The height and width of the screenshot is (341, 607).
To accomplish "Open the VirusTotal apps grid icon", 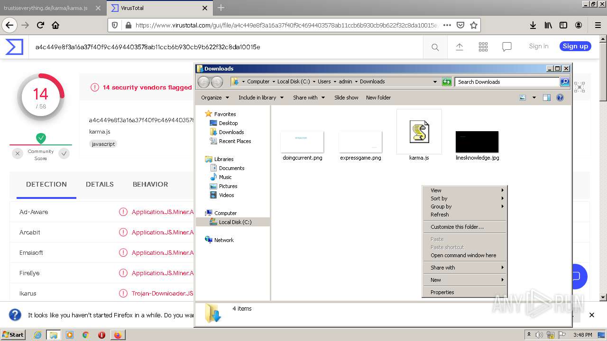I will (483, 47).
